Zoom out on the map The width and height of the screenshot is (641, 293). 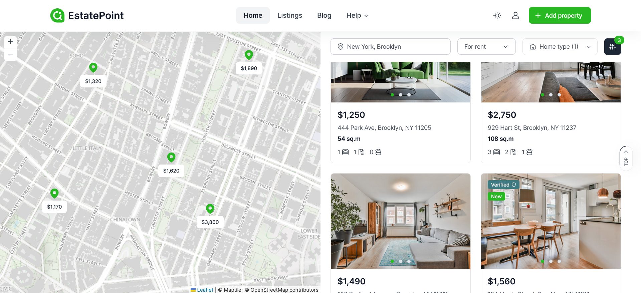coord(11,54)
